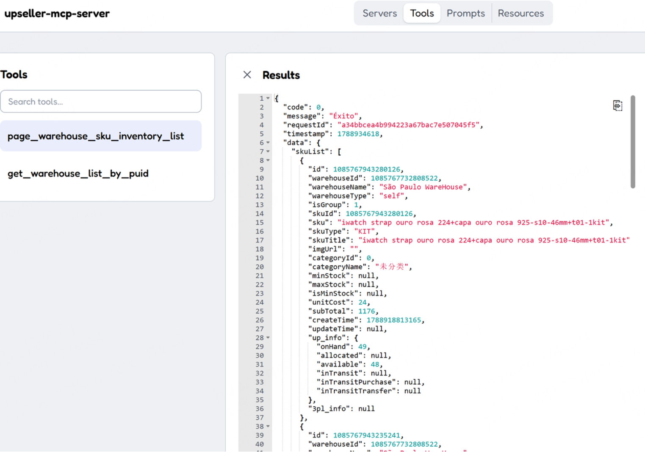This screenshot has height=452, width=645.
Task: Click the "isMinStock": null line
Action: [x=348, y=293]
